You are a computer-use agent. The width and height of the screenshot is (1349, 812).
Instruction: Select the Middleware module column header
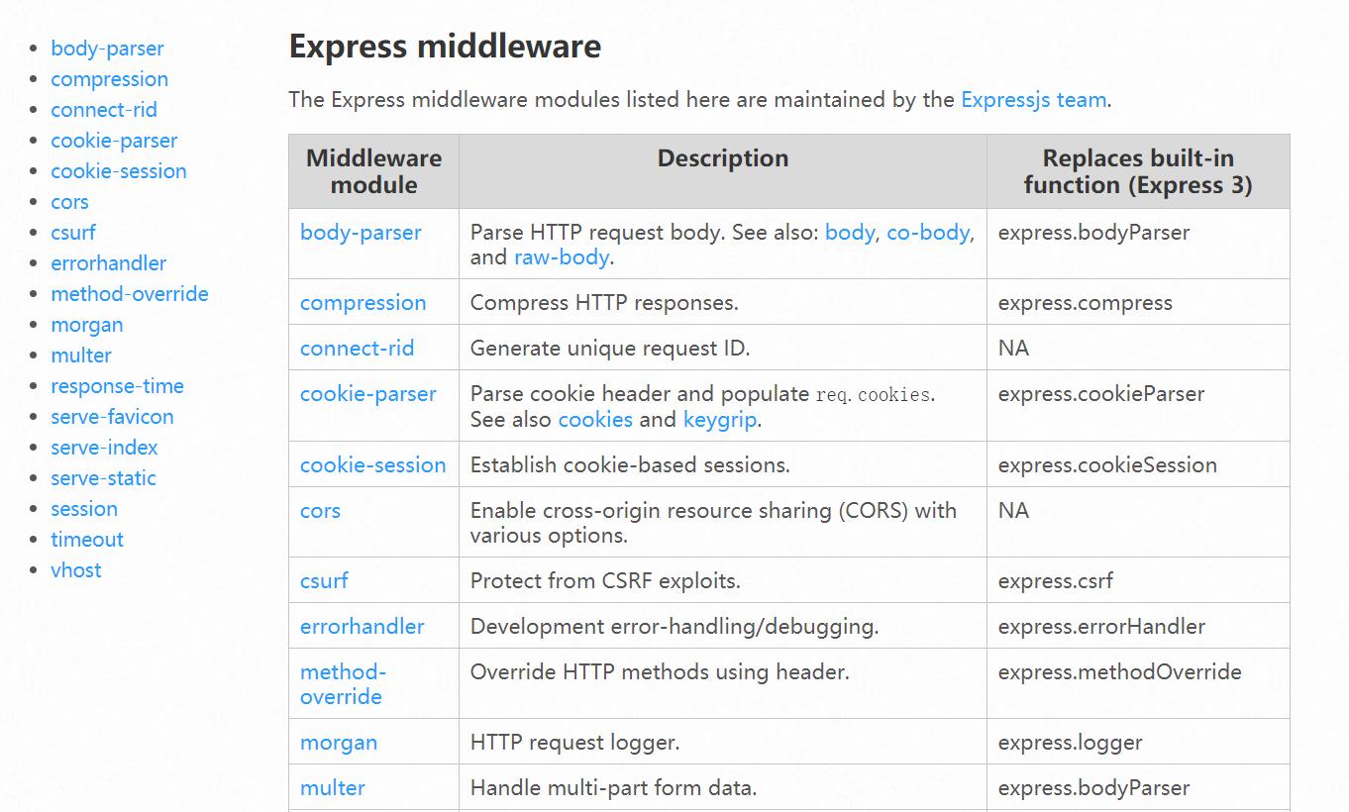(374, 171)
